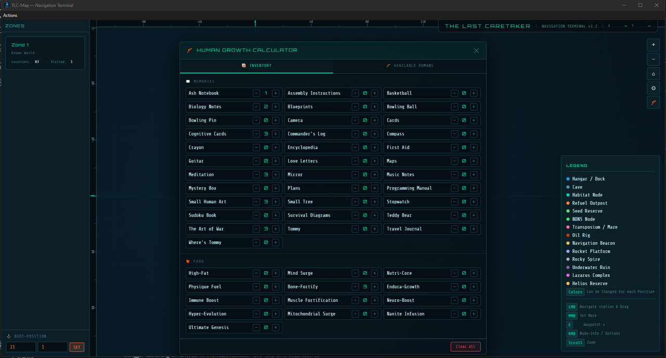Increase Biology Notes count
Screen dimensions: 666x358
(275, 107)
